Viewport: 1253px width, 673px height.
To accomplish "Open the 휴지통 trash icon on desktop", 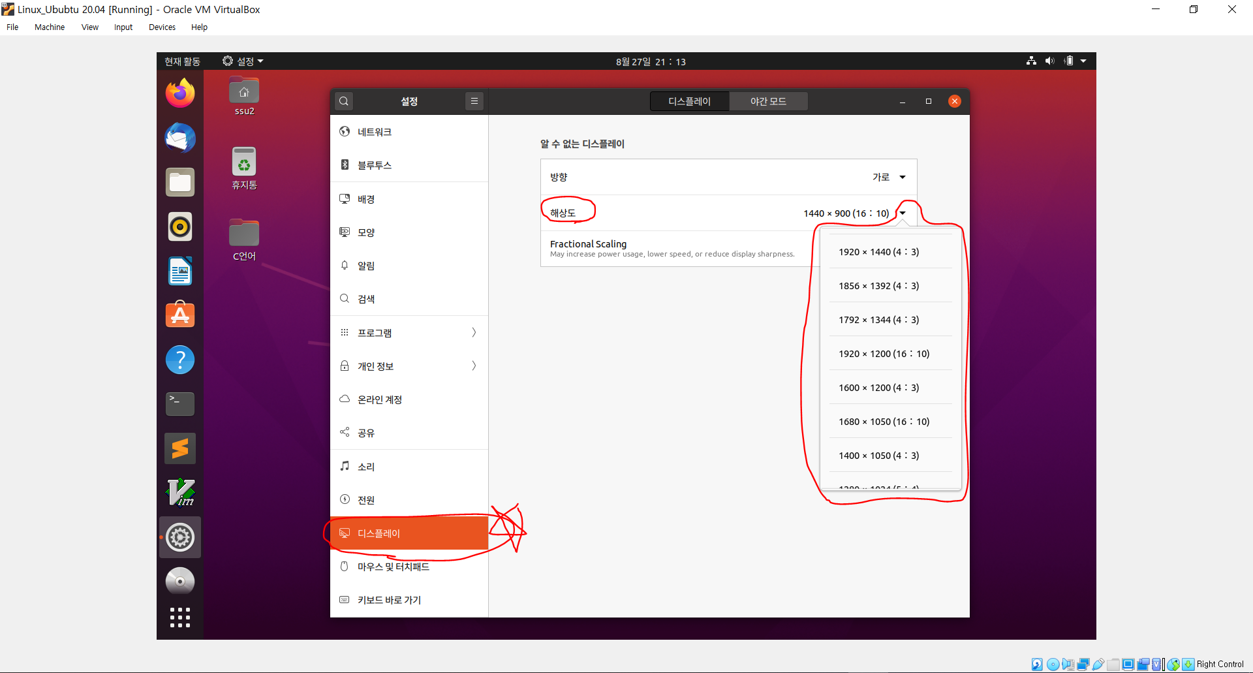I will coord(244,168).
